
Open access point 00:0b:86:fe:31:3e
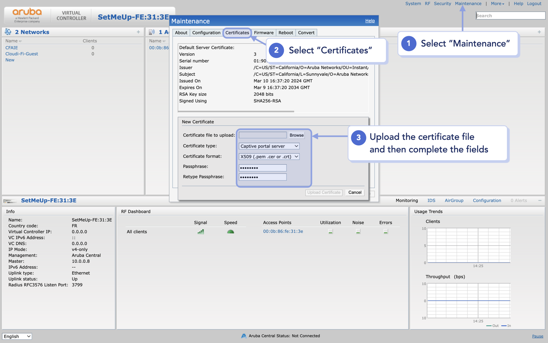click(x=283, y=231)
